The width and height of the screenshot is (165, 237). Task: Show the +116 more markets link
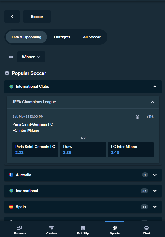[x=150, y=117]
